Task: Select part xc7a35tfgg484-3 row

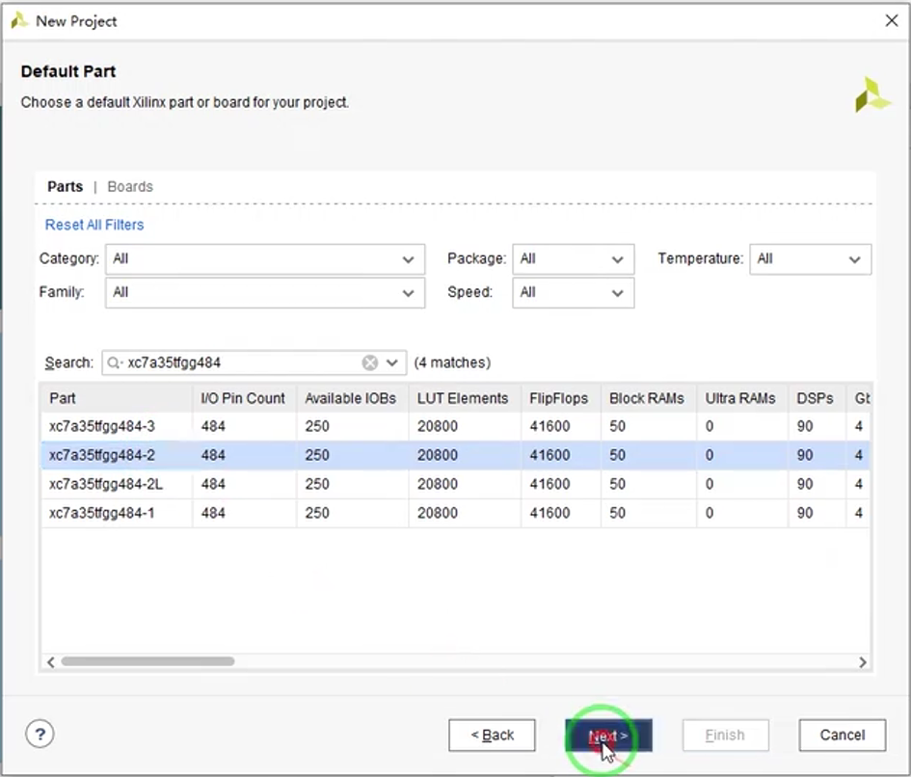Action: [455, 426]
